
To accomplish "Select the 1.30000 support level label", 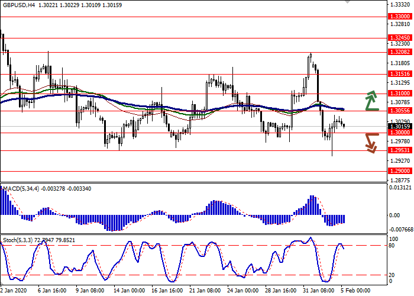I will (x=400, y=133).
